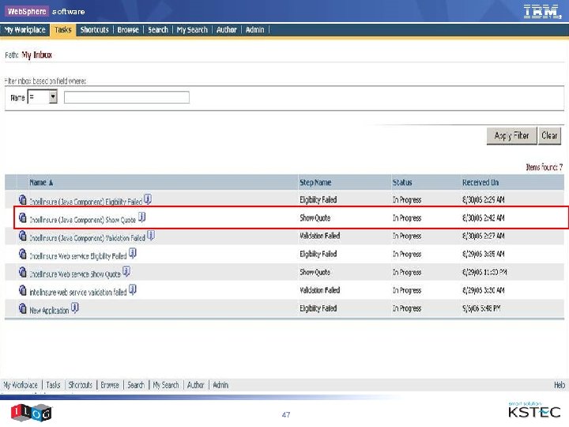The height and width of the screenshot is (427, 569).
Task: Click footer Author link
Action: [x=196, y=385]
